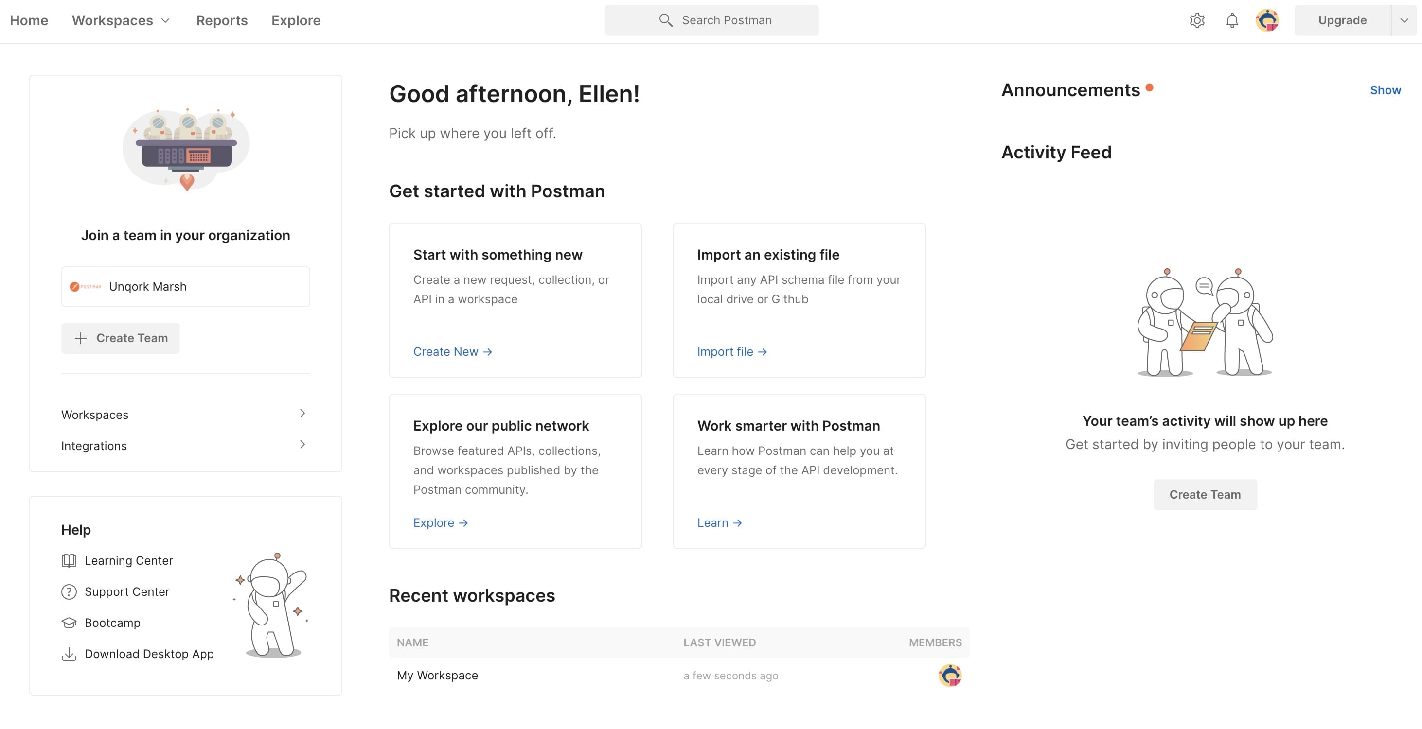Open user avatar in top bar
The height and width of the screenshot is (729, 1422).
click(x=1267, y=20)
